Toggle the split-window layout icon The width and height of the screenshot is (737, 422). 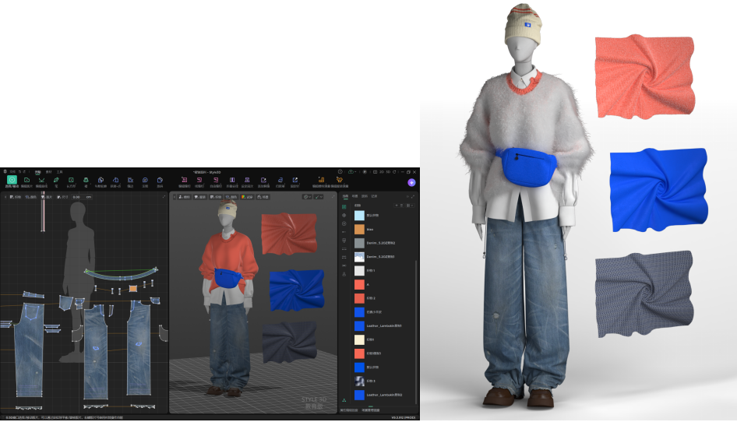tap(375, 172)
